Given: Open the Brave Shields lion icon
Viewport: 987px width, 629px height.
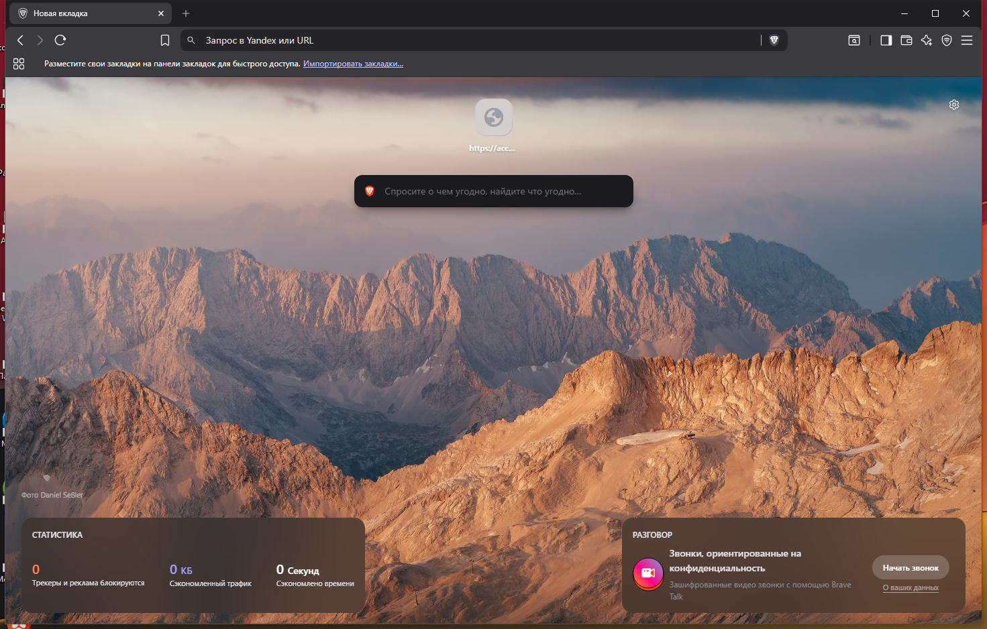Looking at the screenshot, I should (x=774, y=40).
